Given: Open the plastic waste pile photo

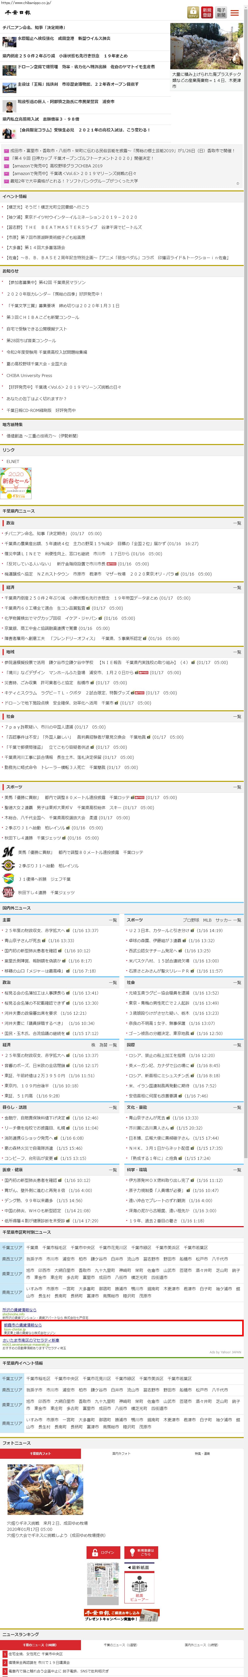Looking at the screenshot, I should (x=206, y=47).
